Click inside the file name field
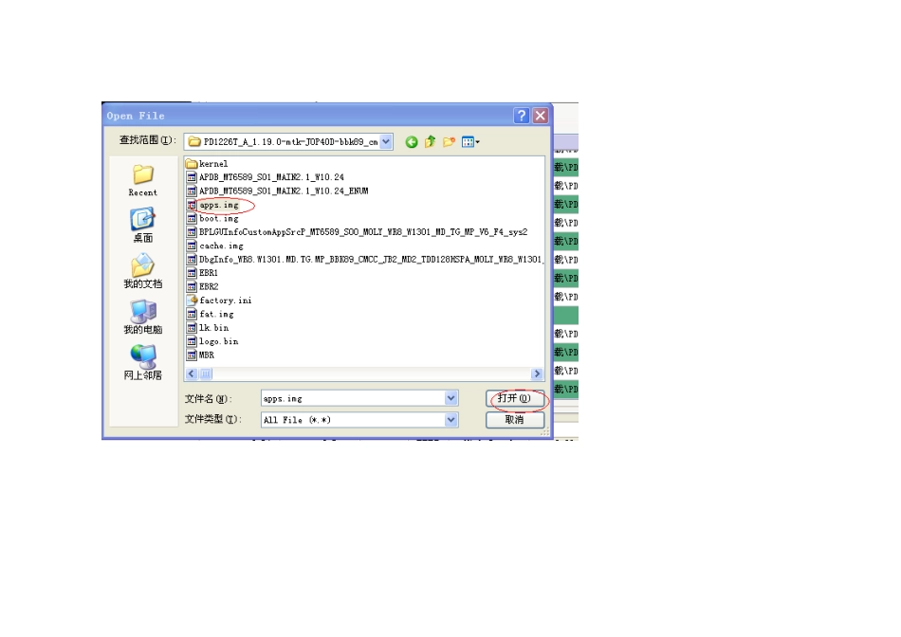This screenshot has height=637, width=901. [x=353, y=398]
